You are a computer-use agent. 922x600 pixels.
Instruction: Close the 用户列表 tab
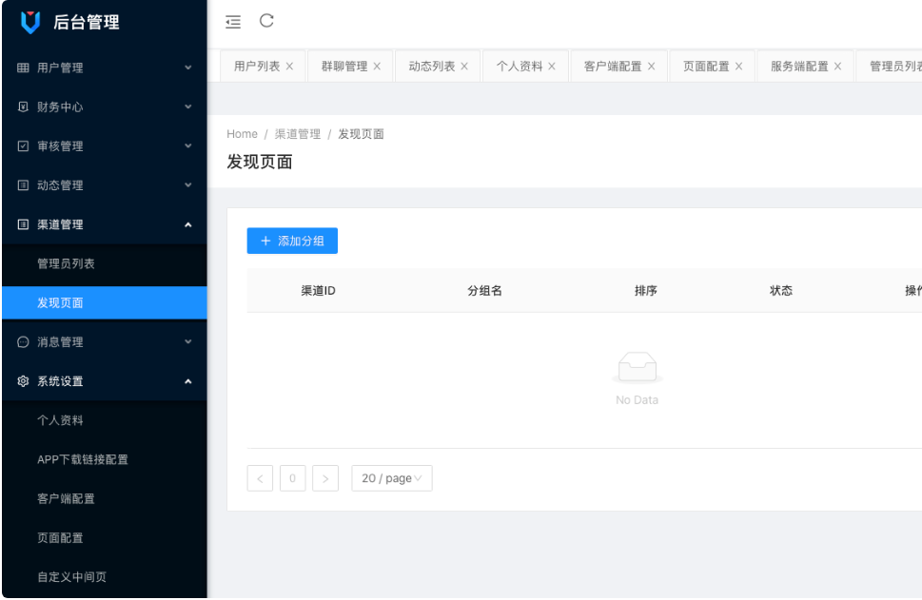tap(289, 67)
